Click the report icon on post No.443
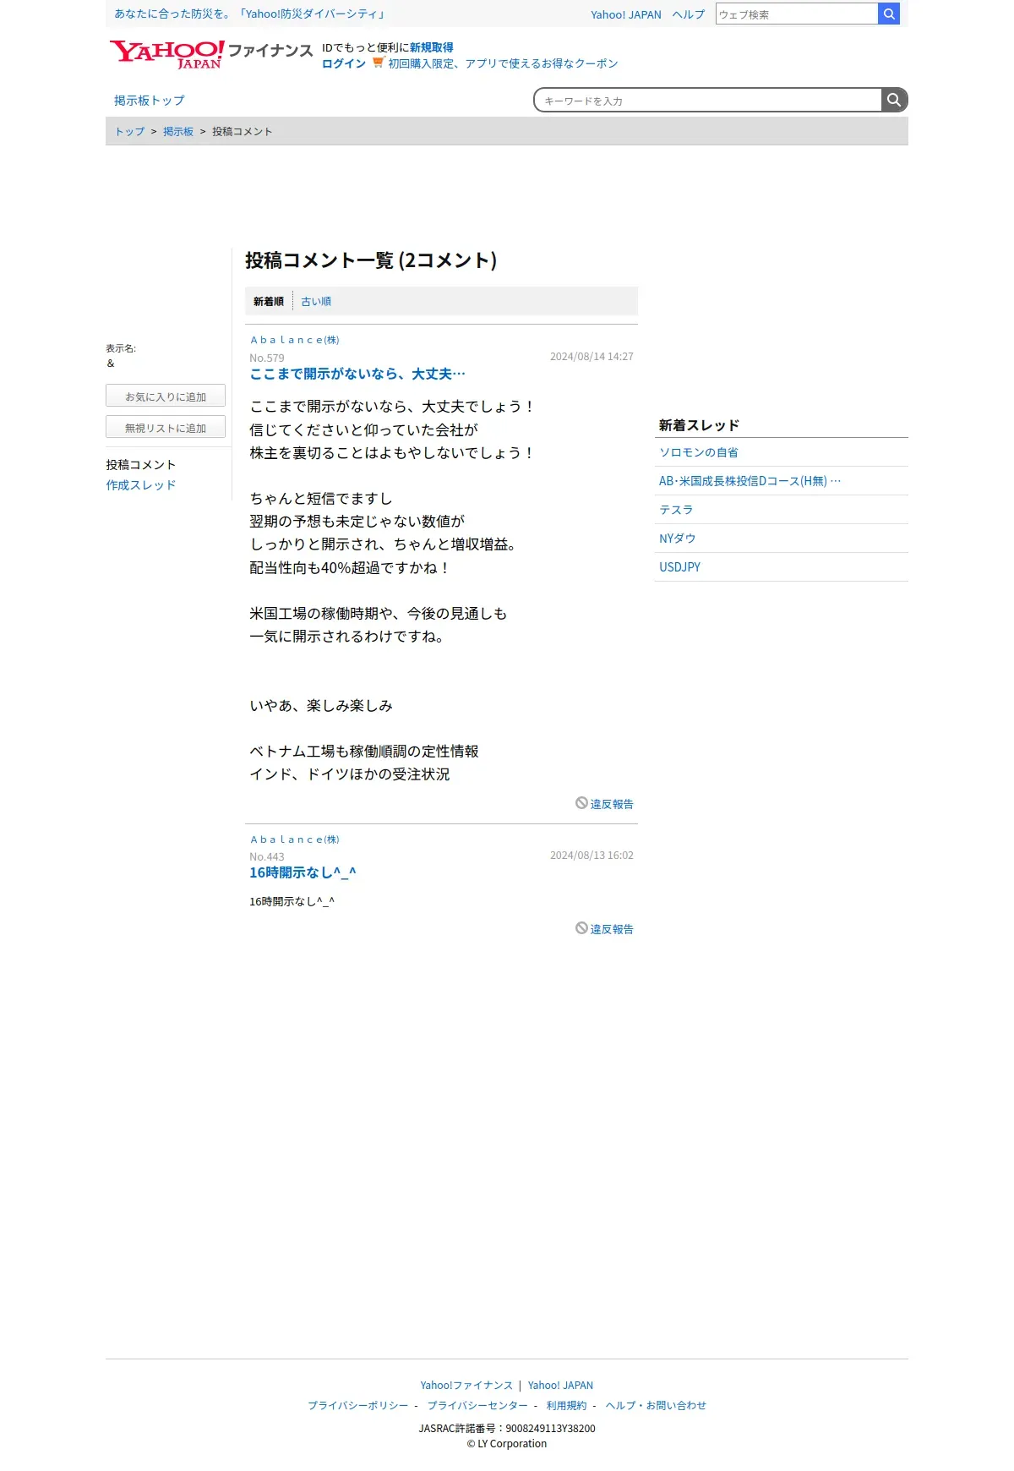Image resolution: width=1014 pixels, height=1471 pixels. pyautogui.click(x=581, y=927)
